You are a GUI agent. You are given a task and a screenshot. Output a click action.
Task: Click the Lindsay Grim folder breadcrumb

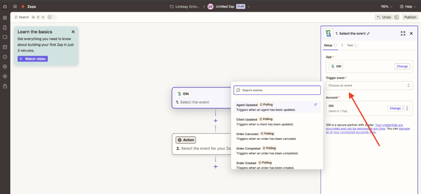click(185, 7)
